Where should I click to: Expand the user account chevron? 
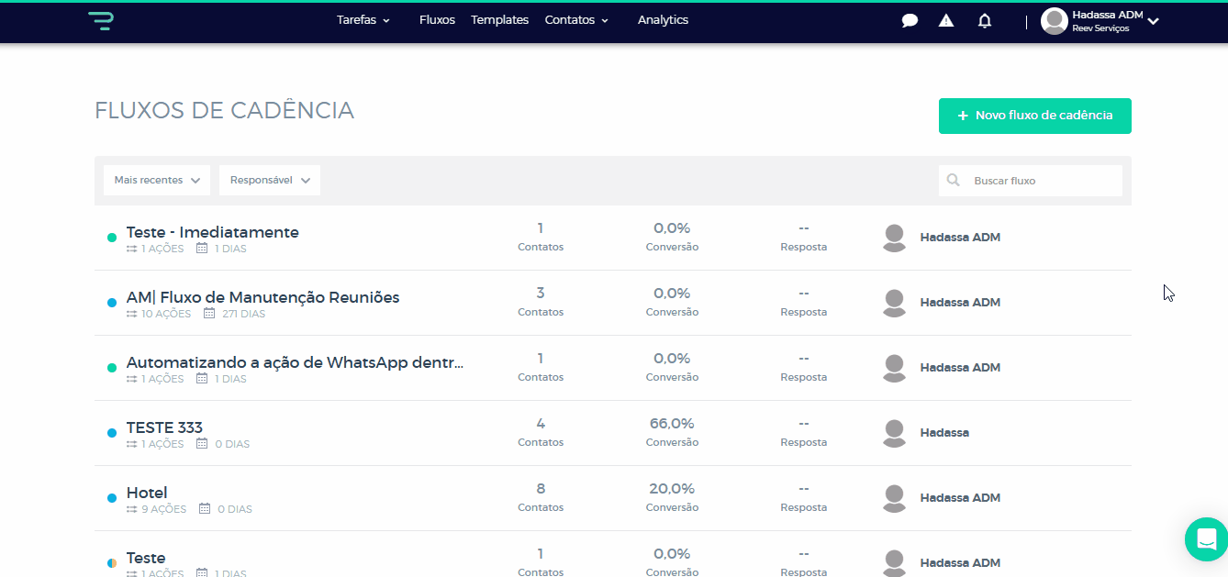pos(1154,21)
